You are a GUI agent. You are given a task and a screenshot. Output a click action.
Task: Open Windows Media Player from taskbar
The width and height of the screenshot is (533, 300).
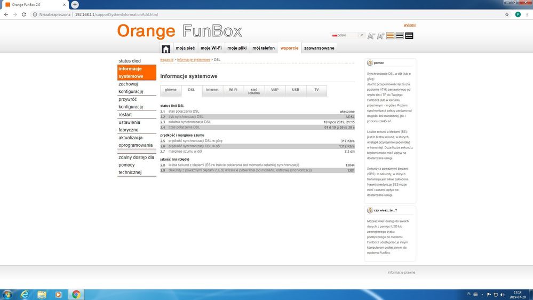point(59,294)
